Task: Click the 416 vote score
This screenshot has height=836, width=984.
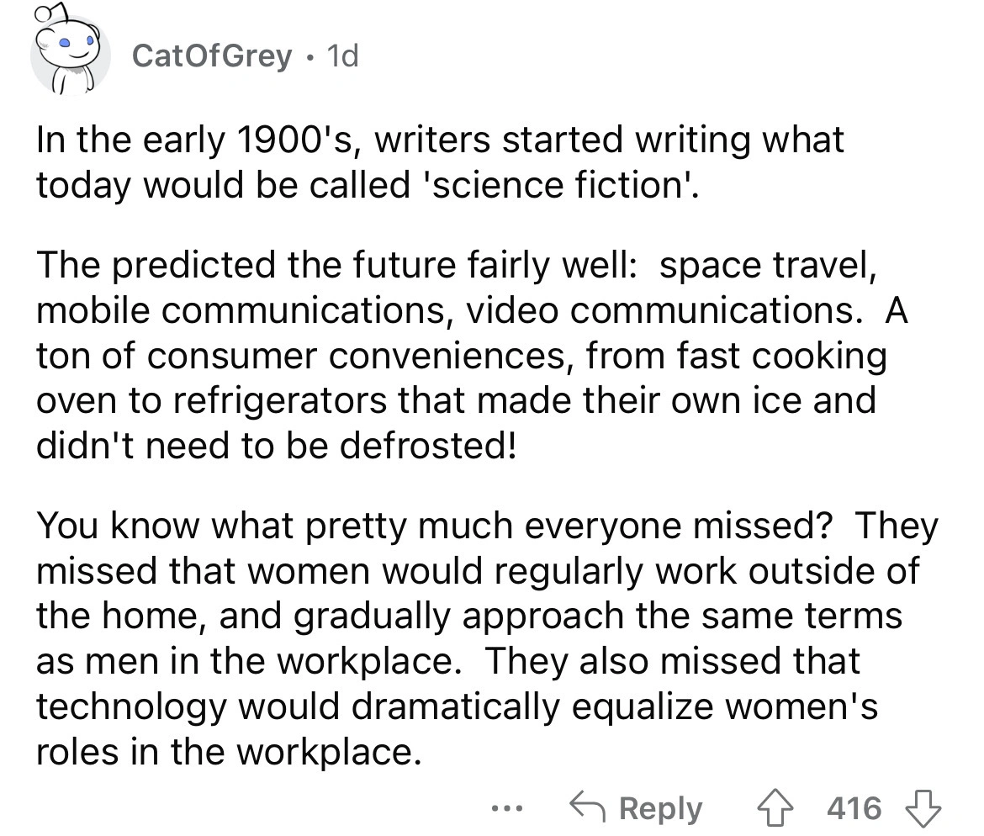Action: pyautogui.click(x=854, y=808)
